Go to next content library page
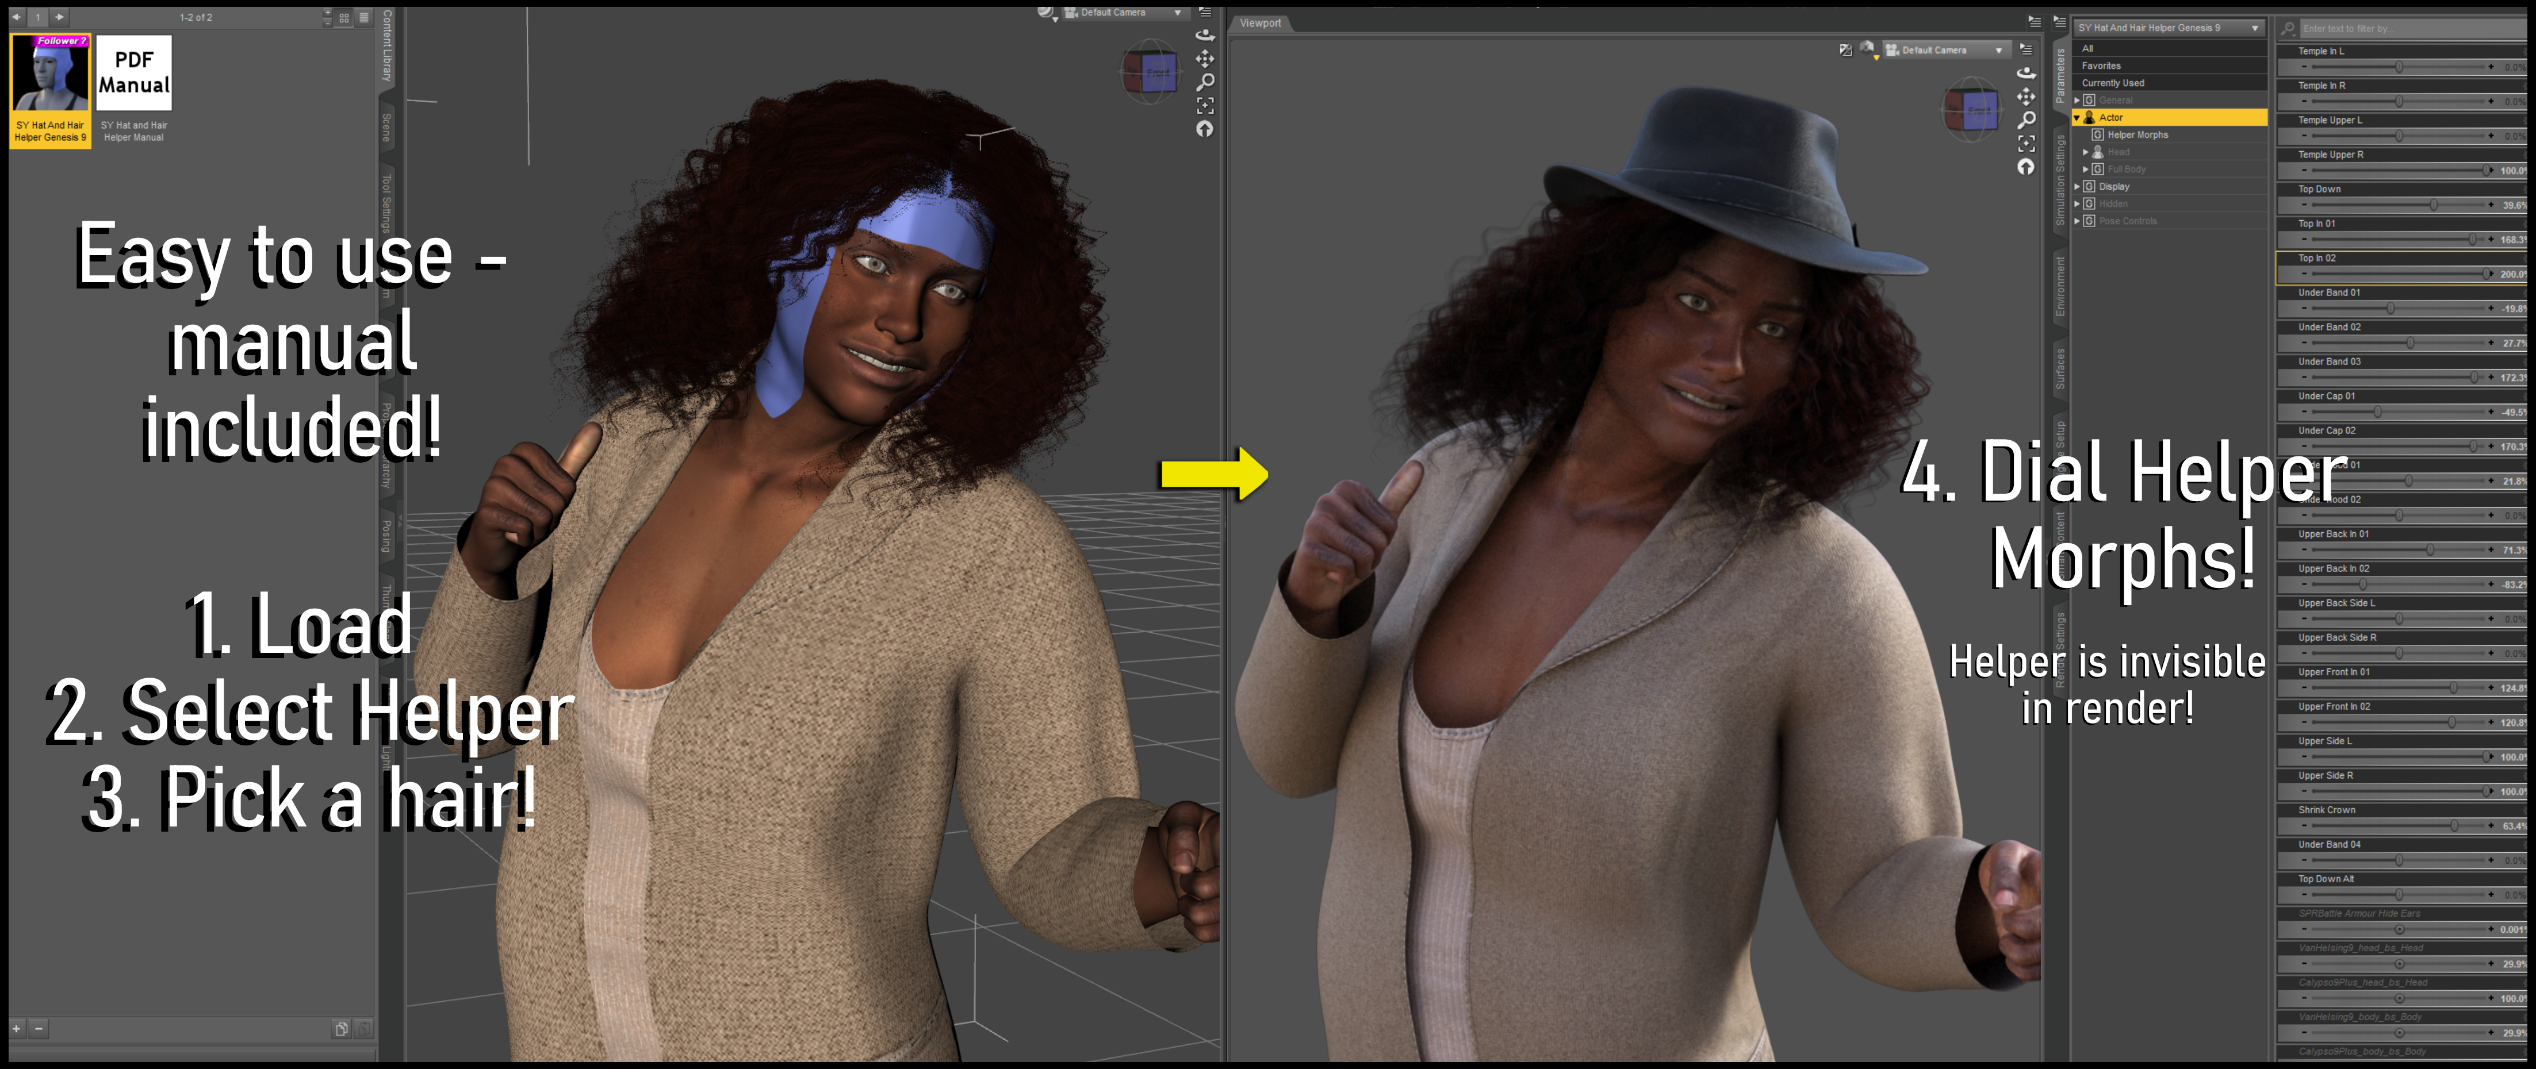 pos(60,17)
